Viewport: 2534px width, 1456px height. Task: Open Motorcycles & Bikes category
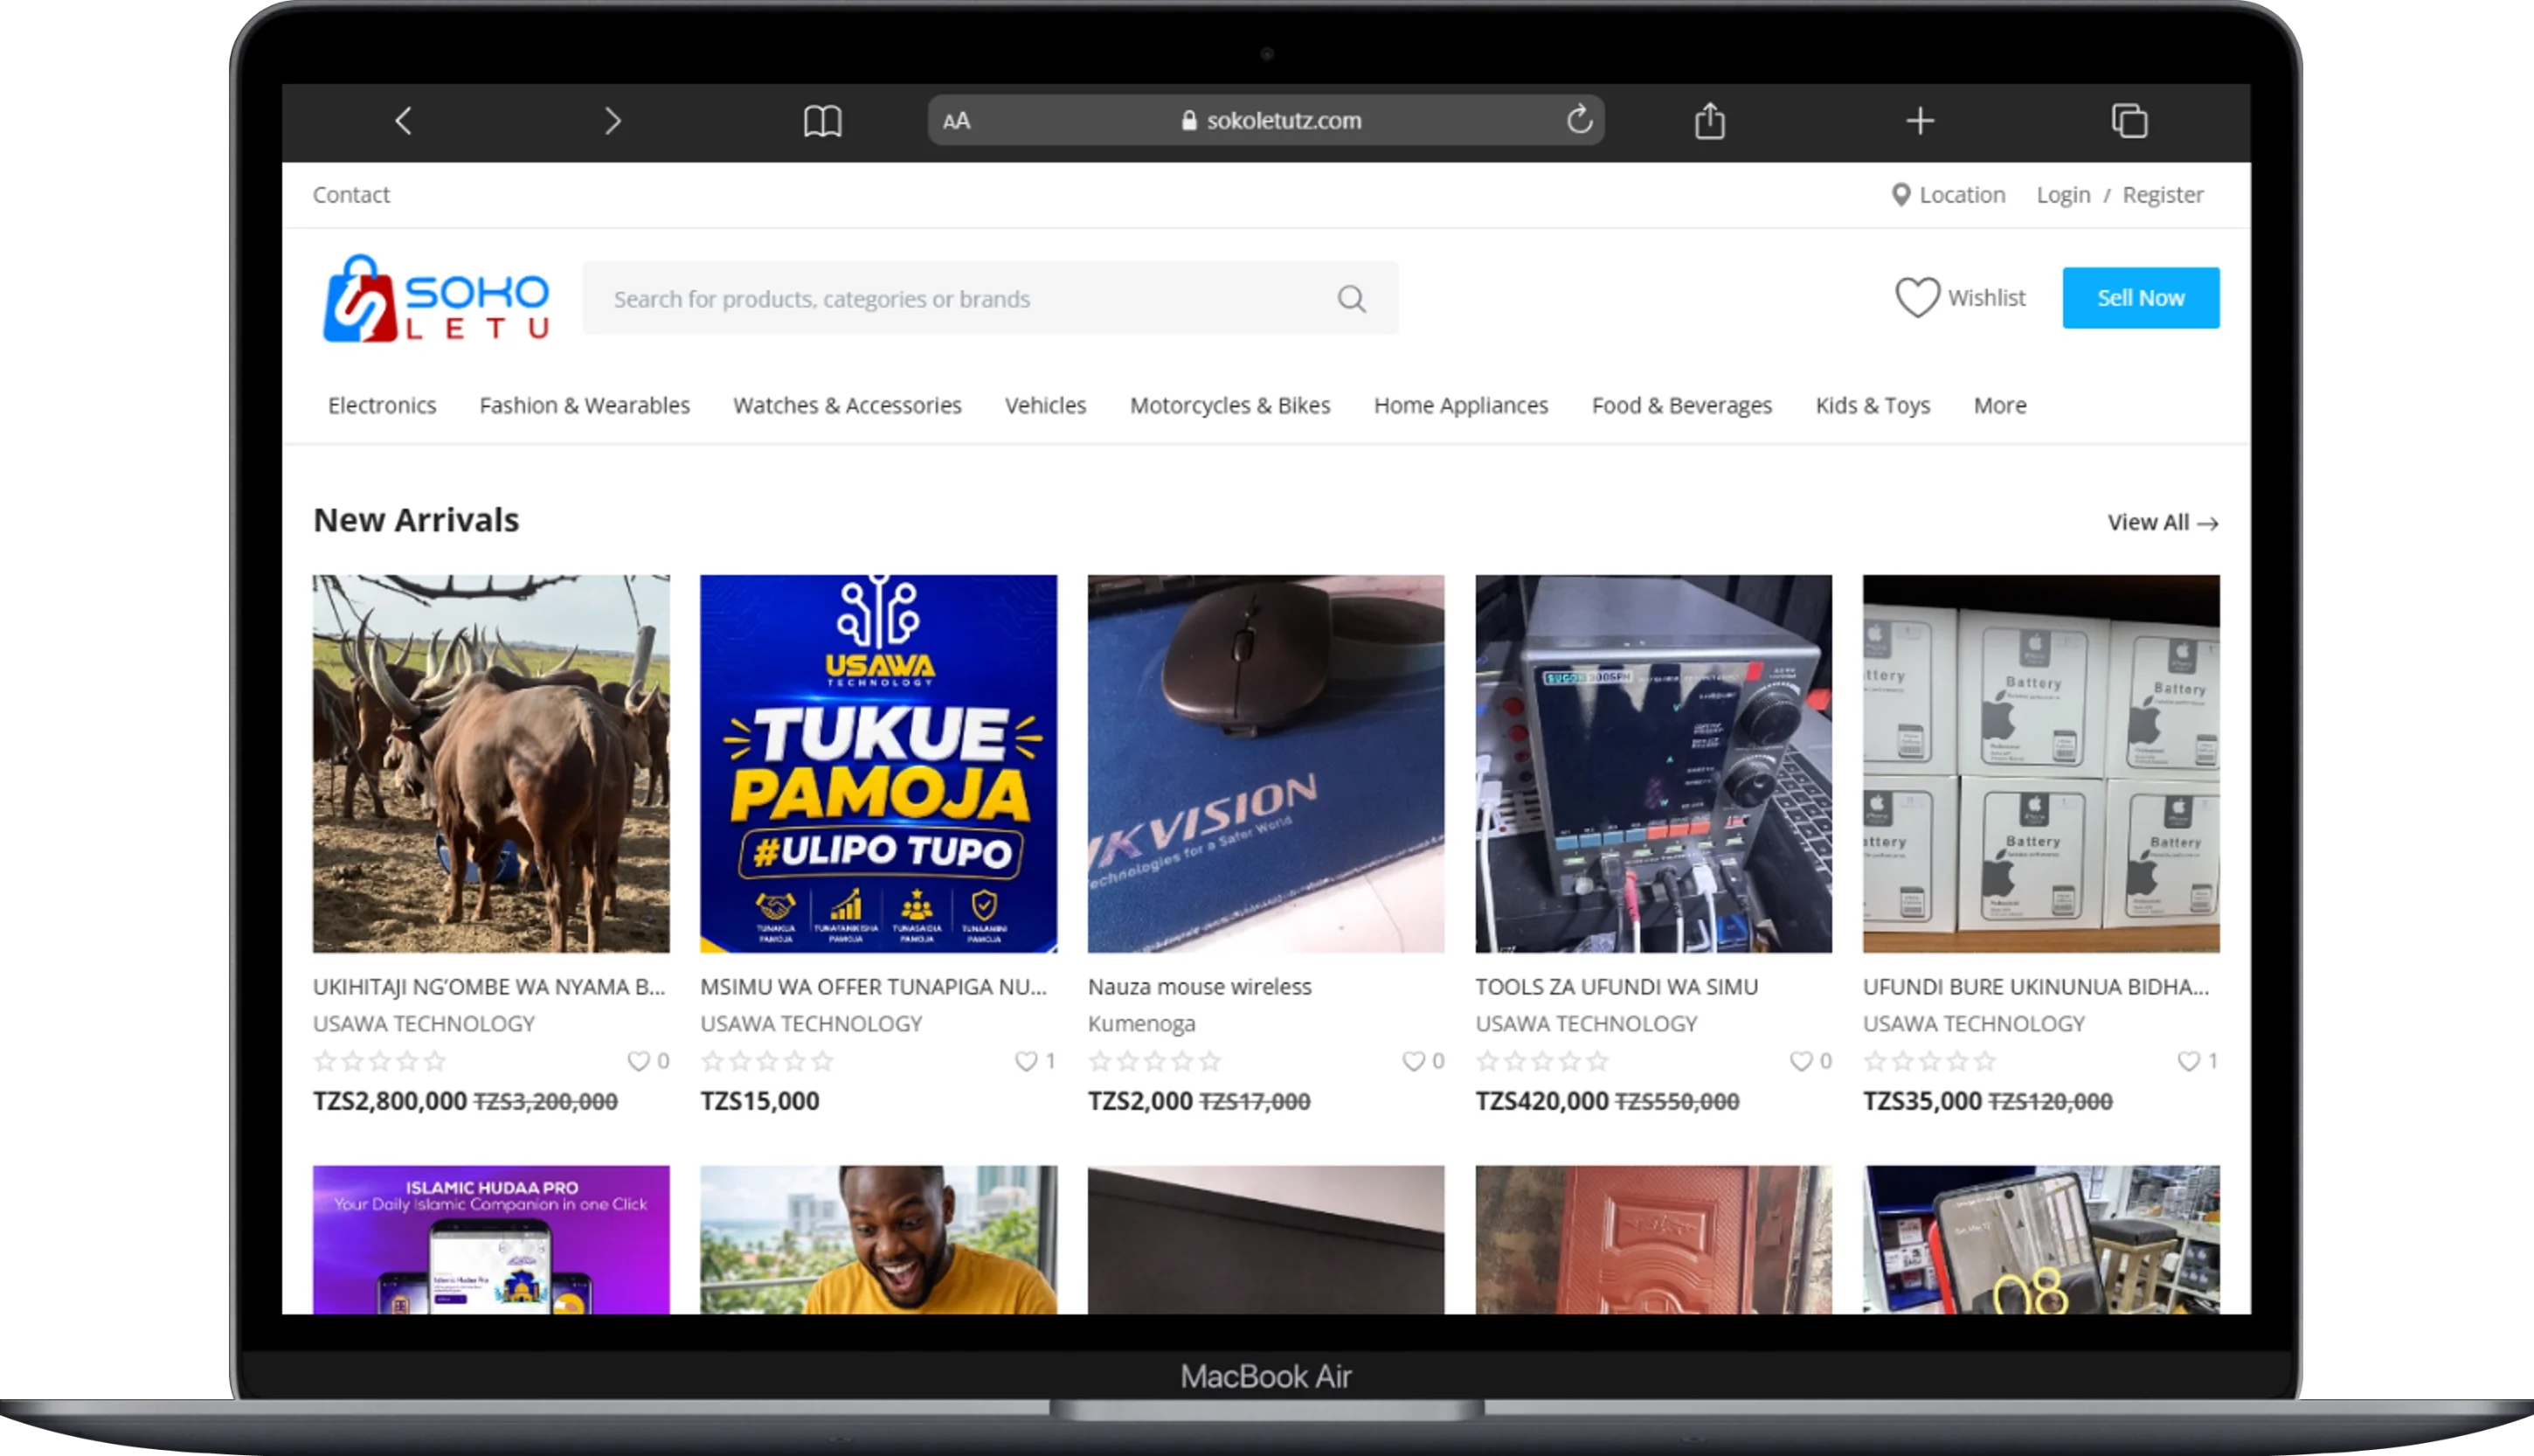click(1229, 405)
